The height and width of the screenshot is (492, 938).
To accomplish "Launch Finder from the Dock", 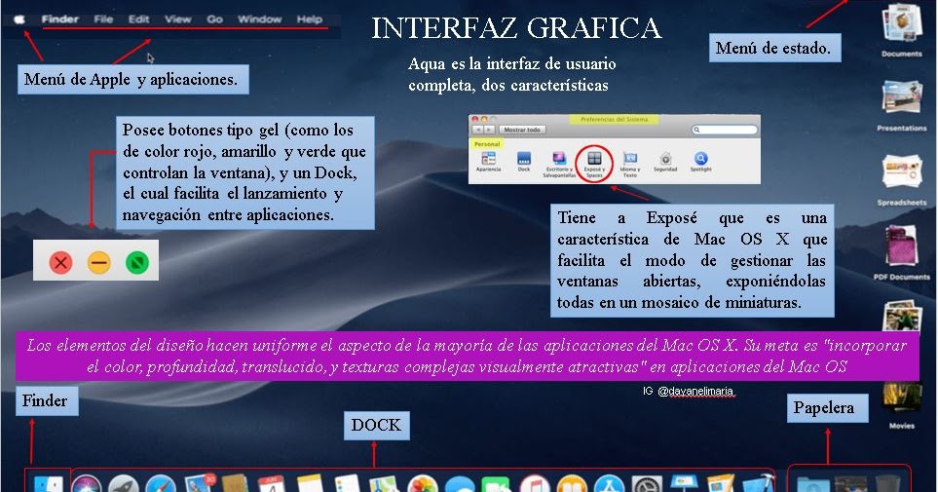I will pyautogui.click(x=48, y=482).
